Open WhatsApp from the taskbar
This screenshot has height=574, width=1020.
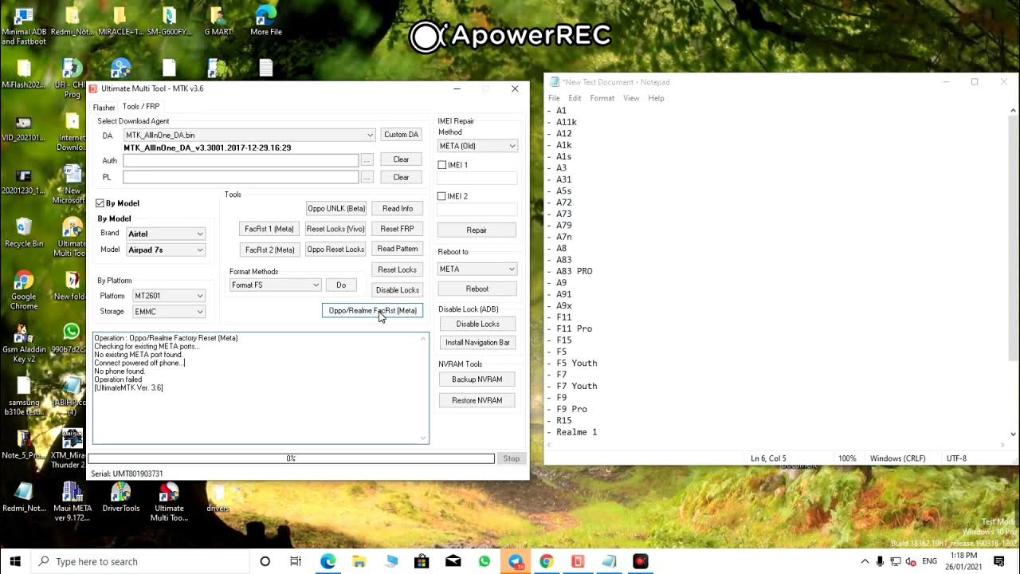coord(484,561)
